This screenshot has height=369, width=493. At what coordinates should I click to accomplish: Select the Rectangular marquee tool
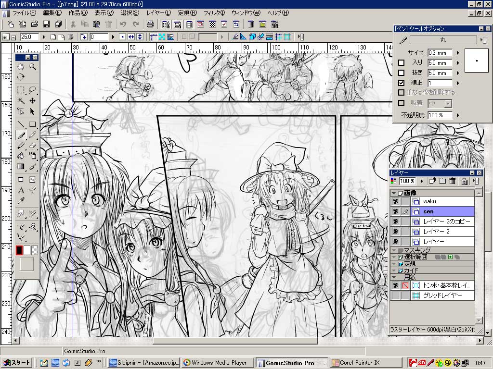(x=21, y=90)
